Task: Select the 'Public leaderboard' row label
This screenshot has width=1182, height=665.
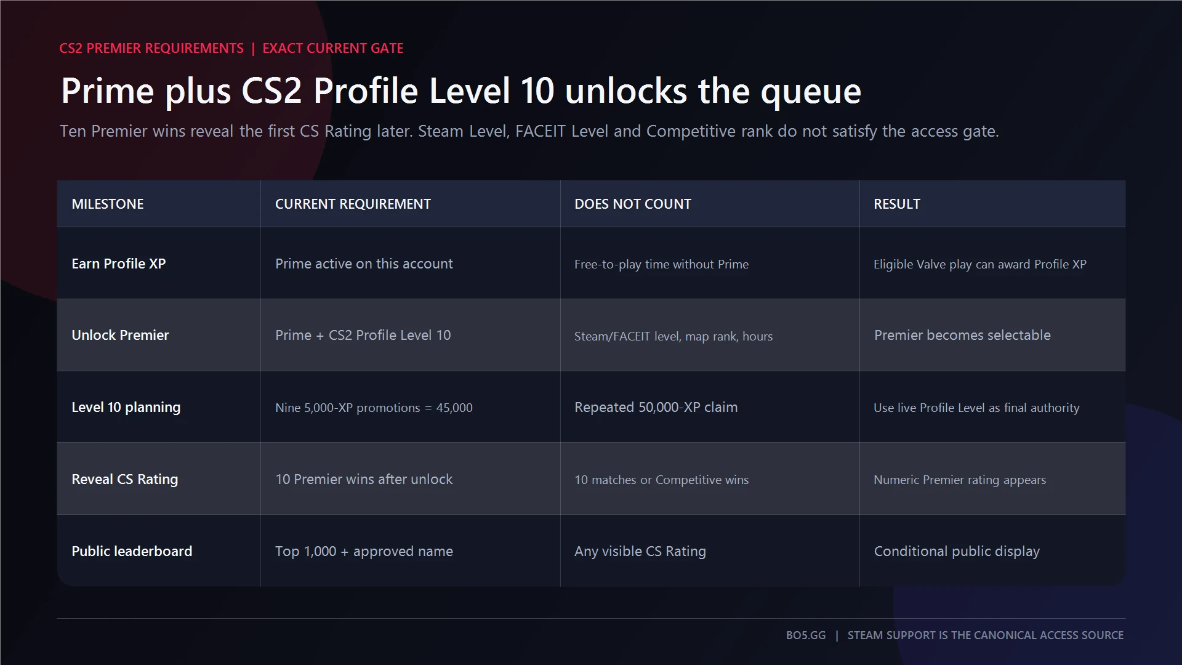Action: coord(132,551)
